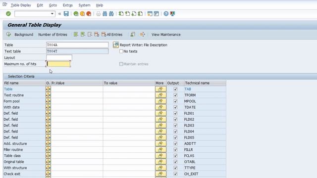Click the Fld name column header
317x178 pixels.
(24, 83)
